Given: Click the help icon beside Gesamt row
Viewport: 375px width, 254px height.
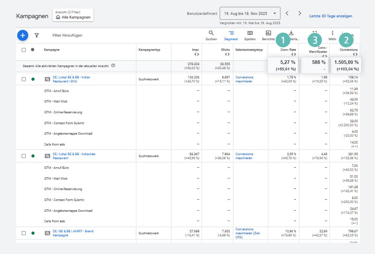Looking at the screenshot, I should tap(113, 66).
